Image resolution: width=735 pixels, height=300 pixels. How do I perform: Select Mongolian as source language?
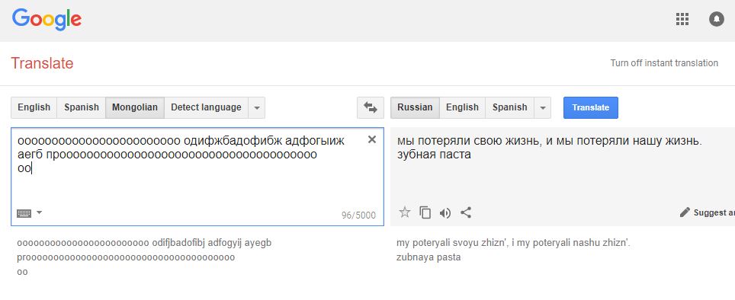(x=135, y=107)
